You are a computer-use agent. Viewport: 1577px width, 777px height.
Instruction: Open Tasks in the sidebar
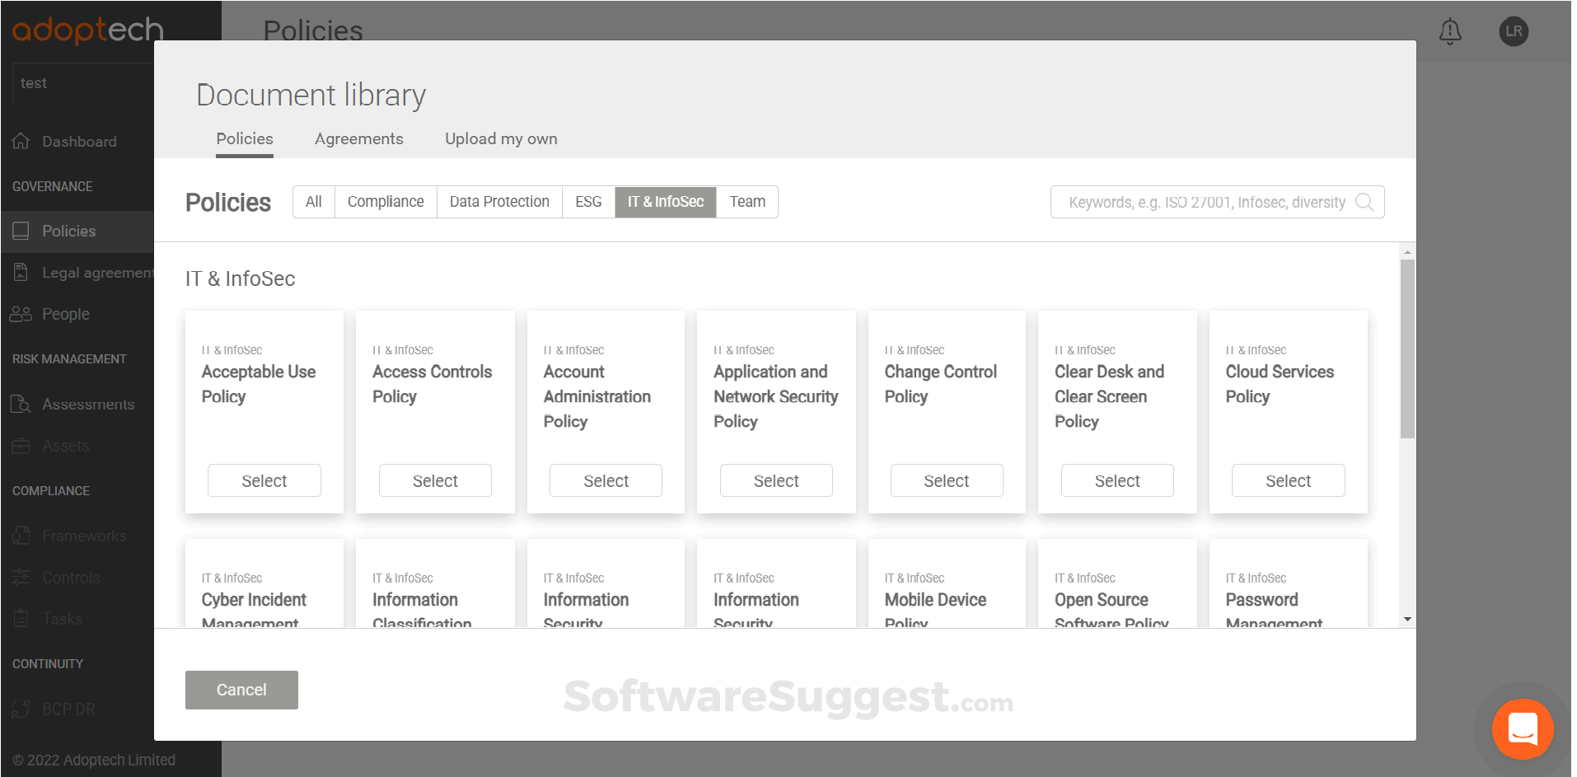62,618
